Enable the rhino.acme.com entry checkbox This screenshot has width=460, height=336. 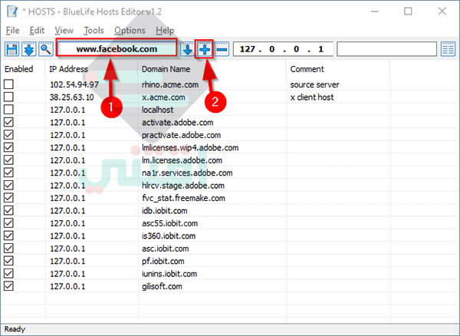pyautogui.click(x=8, y=84)
